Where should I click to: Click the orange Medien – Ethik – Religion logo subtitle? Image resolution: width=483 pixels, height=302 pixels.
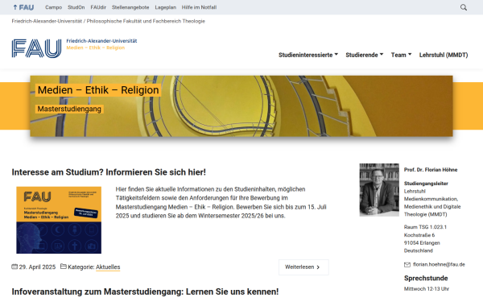point(96,48)
